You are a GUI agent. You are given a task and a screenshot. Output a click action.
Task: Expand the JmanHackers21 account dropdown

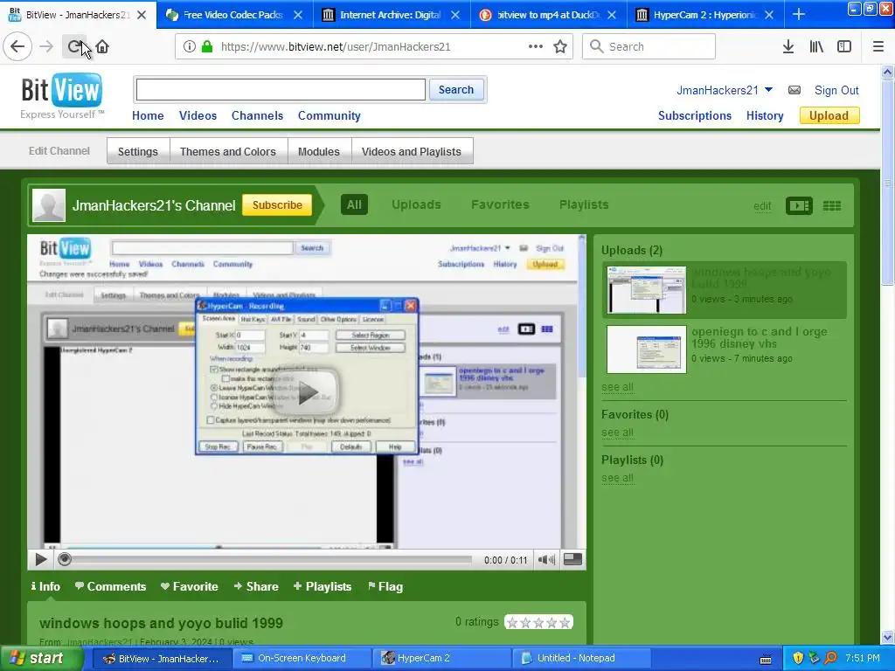[768, 90]
